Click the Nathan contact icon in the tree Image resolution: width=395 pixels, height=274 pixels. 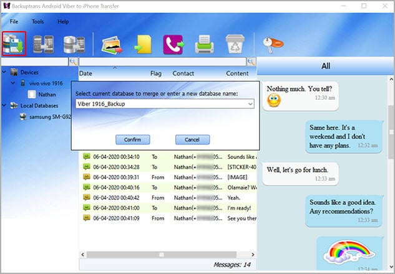click(32, 95)
